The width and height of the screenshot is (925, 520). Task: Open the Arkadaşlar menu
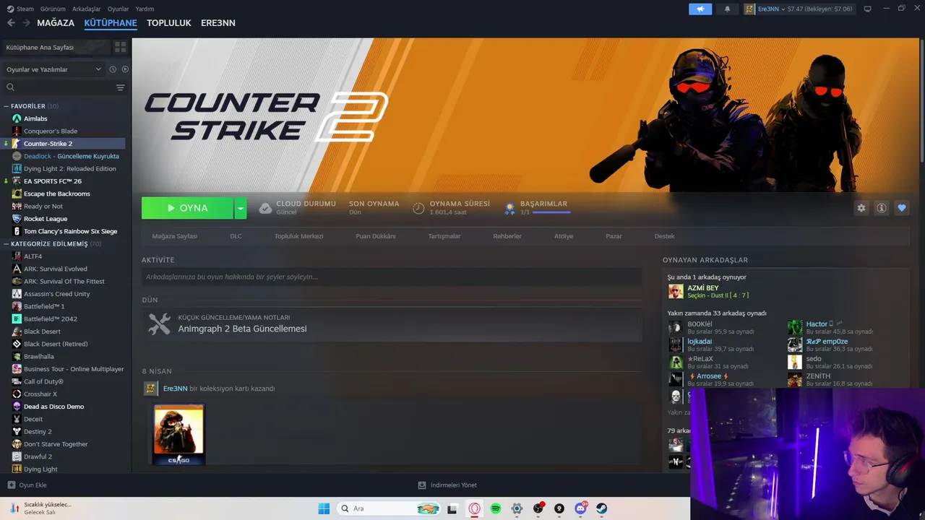pos(87,9)
